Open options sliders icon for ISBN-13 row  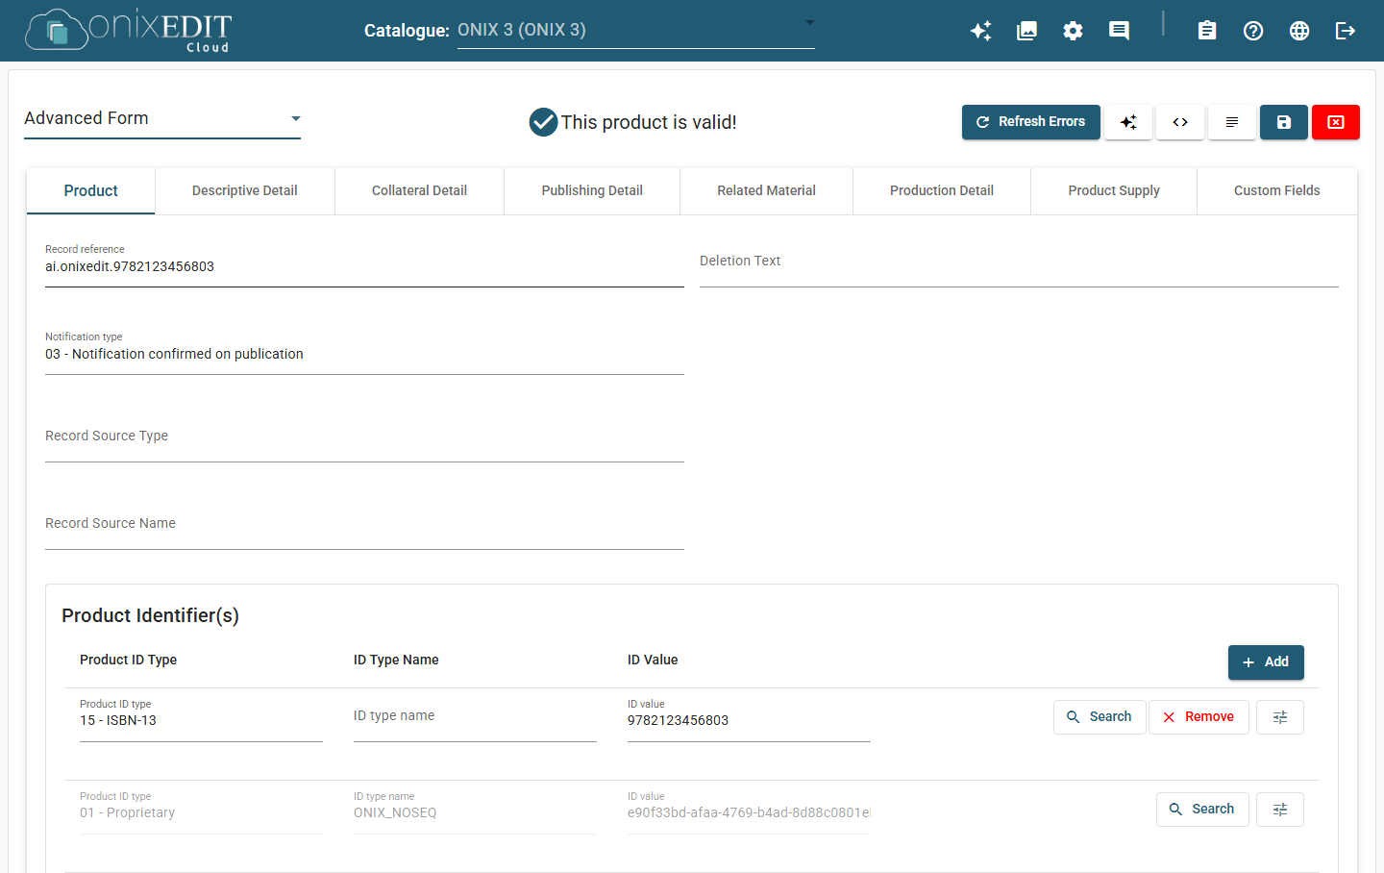pyautogui.click(x=1280, y=717)
